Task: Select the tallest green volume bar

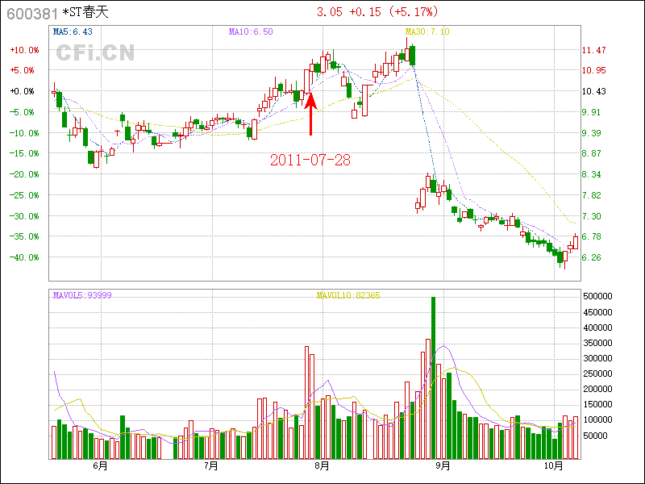Action: point(433,377)
